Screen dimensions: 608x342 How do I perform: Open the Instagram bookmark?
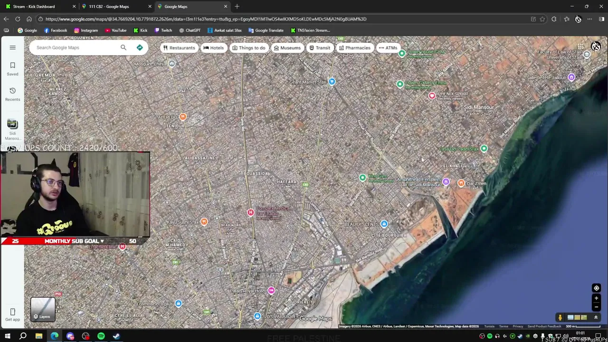[x=86, y=30]
